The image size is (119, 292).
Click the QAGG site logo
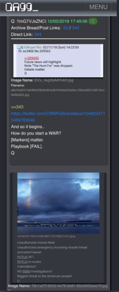(22, 7)
